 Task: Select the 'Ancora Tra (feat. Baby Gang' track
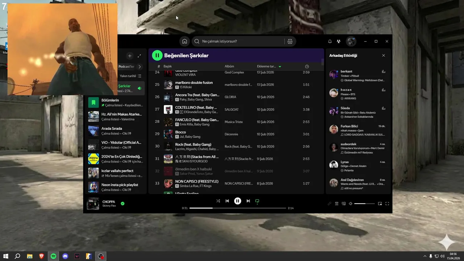197,95
